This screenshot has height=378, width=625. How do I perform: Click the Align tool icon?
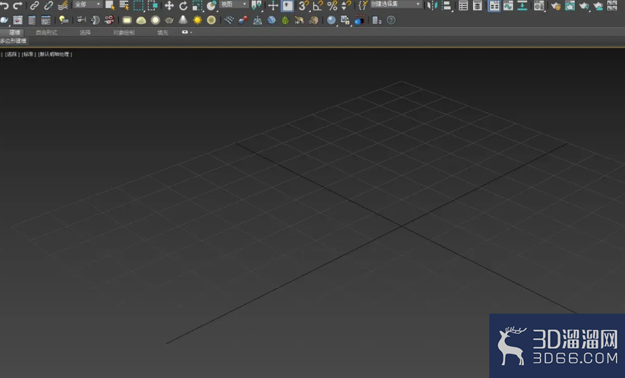(447, 5)
